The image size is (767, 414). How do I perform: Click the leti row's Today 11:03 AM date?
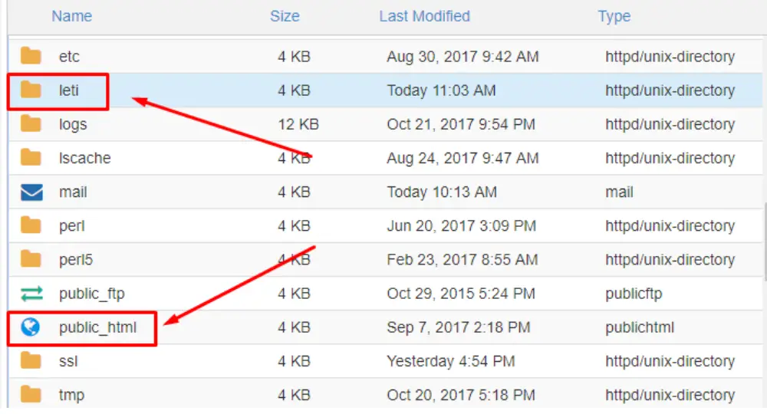tap(441, 90)
